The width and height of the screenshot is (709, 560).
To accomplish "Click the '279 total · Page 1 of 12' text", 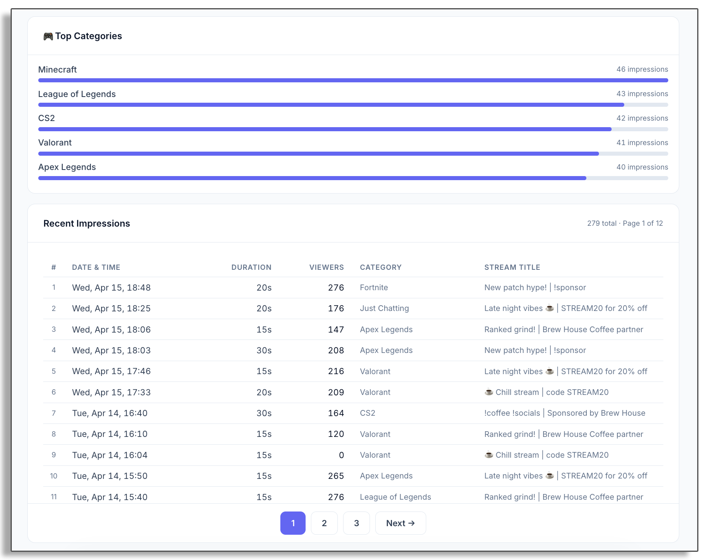I will click(x=625, y=223).
